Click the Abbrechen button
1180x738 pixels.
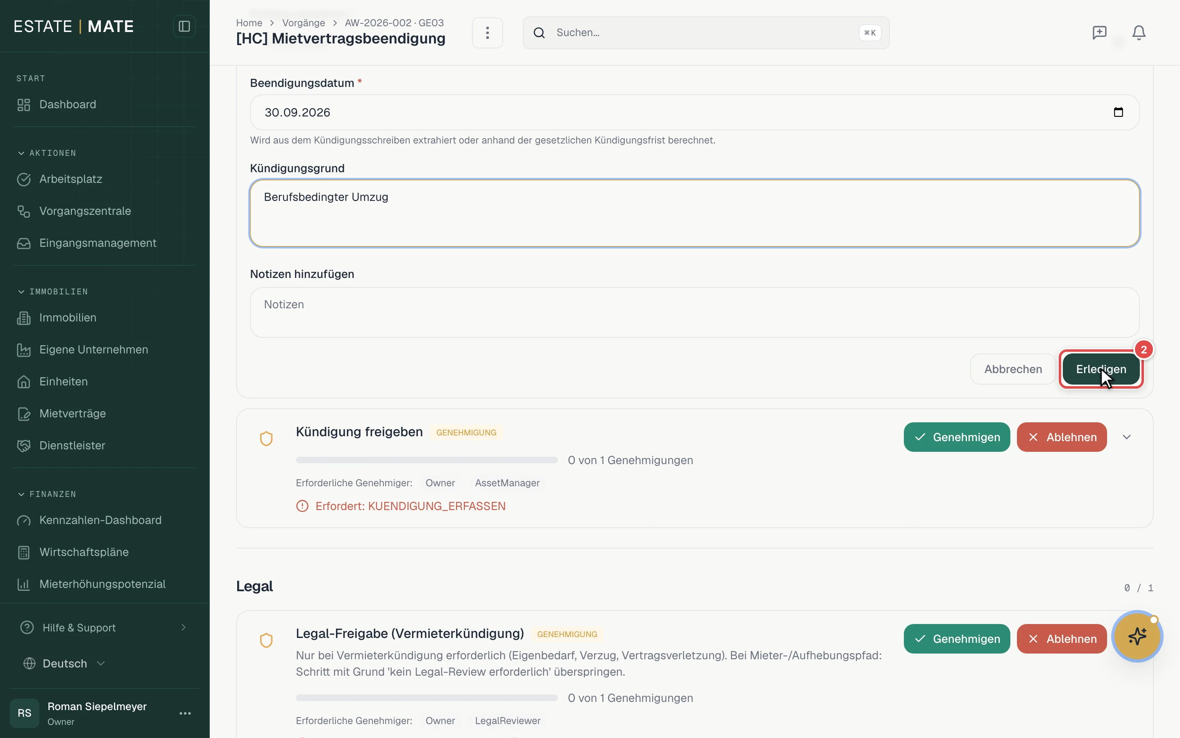[x=1013, y=369]
